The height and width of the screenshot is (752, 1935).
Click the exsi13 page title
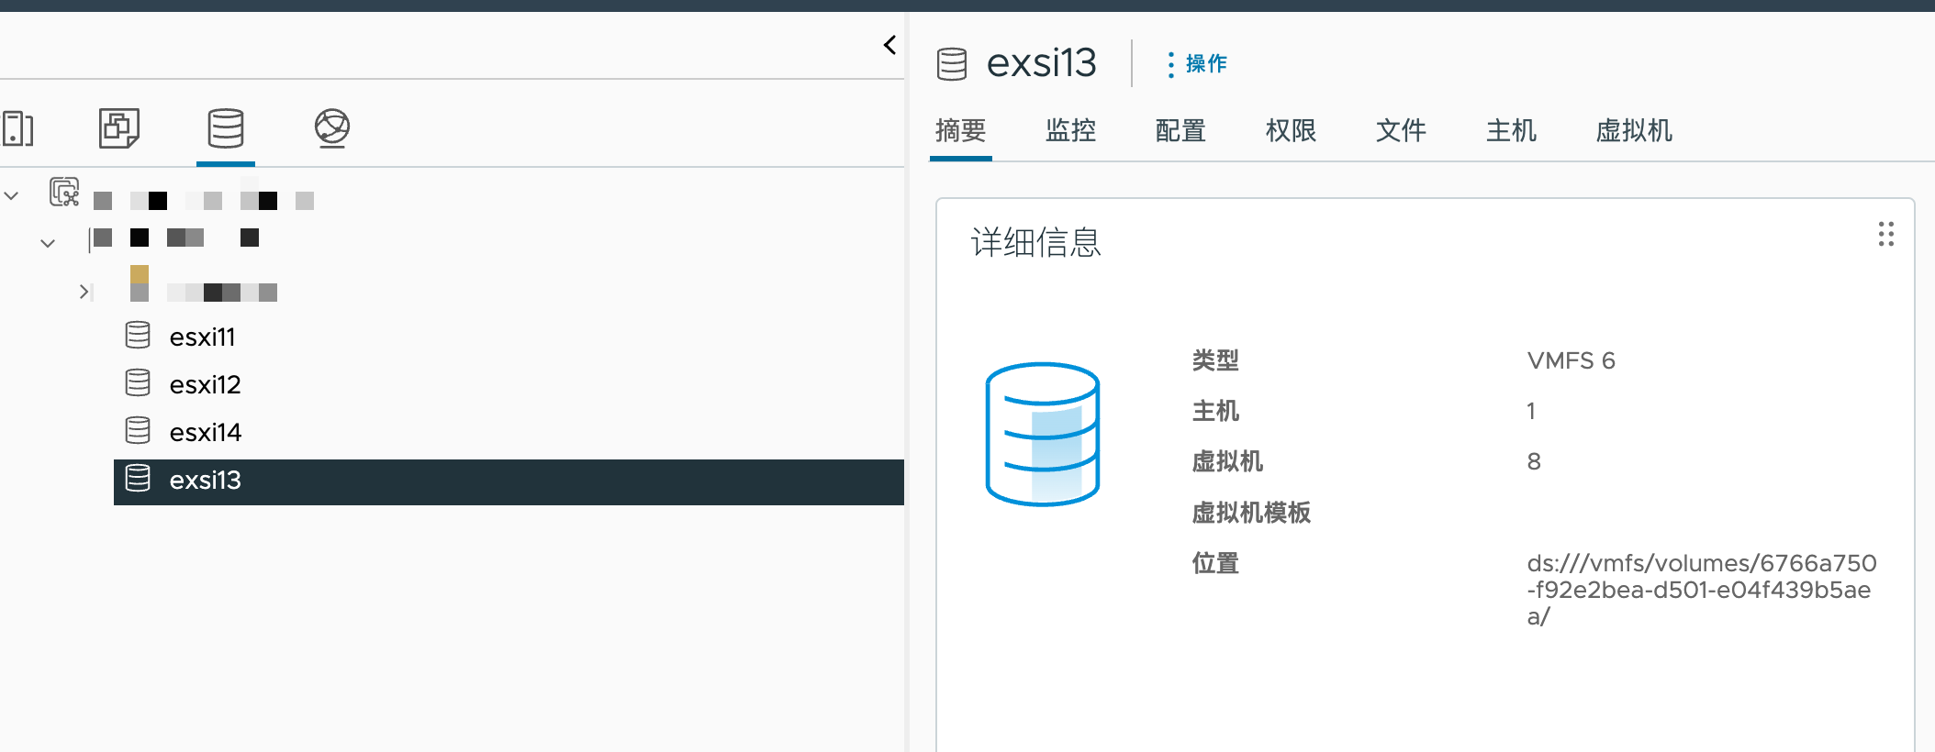coord(1041,63)
